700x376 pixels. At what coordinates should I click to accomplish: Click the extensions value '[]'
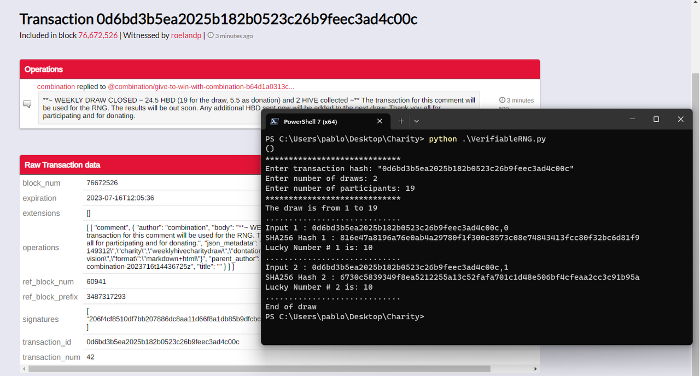point(89,213)
